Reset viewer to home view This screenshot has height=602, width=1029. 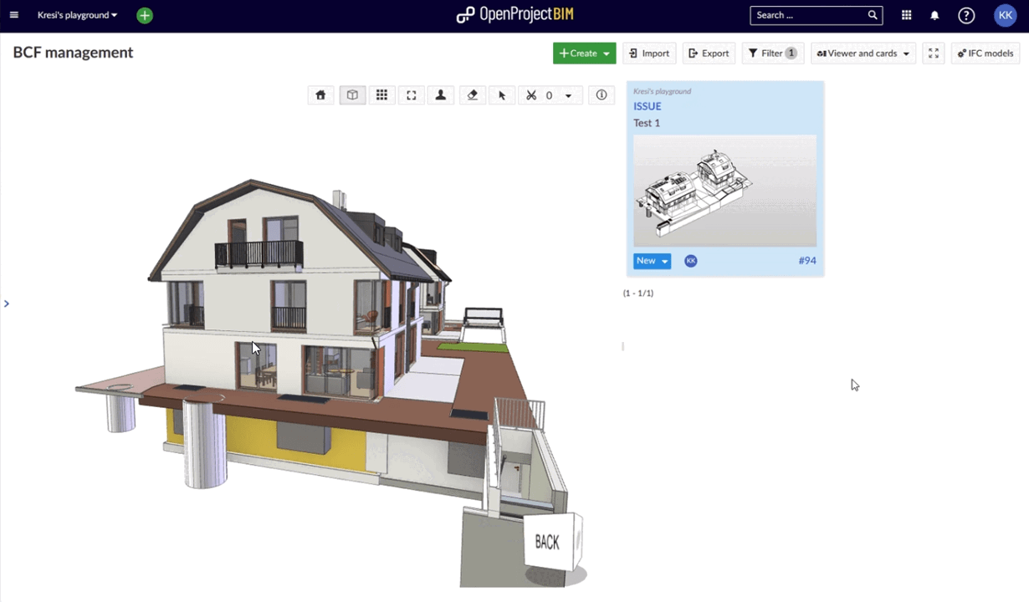(x=320, y=94)
